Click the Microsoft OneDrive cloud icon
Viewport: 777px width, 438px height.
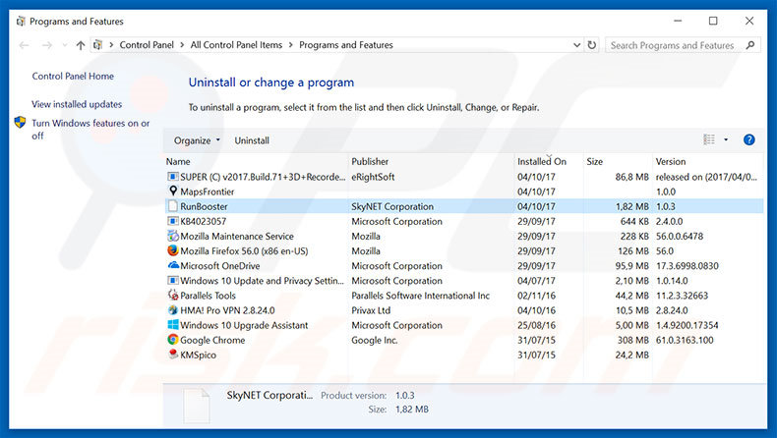coord(173,265)
